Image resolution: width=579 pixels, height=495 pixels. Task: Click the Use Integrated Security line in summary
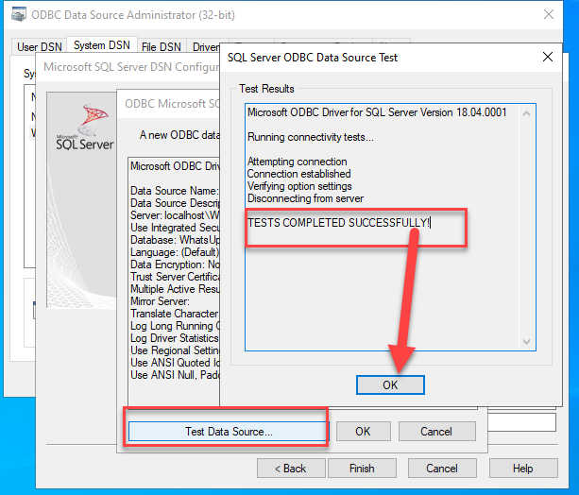coord(175,228)
